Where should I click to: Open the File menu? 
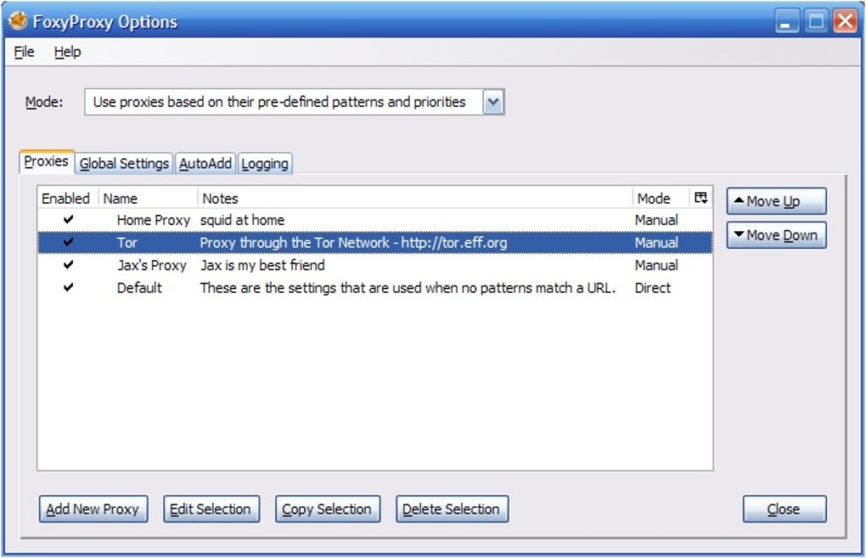pos(24,52)
